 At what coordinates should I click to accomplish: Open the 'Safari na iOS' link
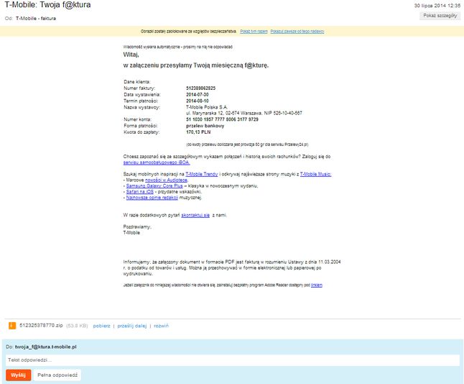(x=139, y=192)
